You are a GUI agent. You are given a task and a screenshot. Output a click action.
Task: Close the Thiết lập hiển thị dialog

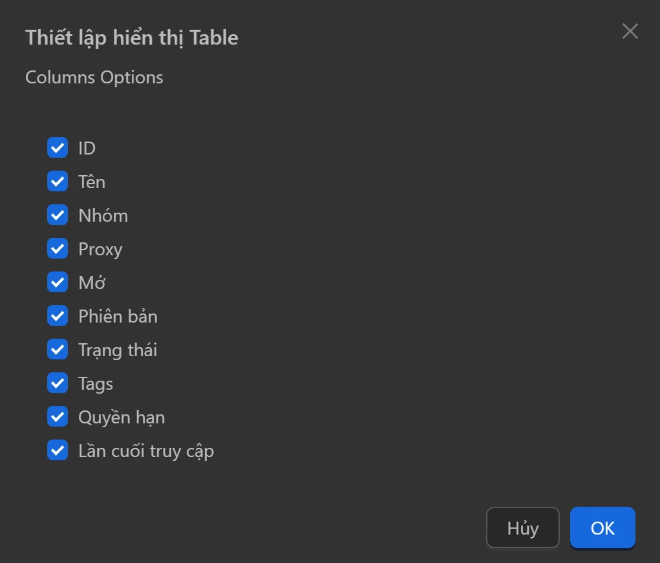630,31
